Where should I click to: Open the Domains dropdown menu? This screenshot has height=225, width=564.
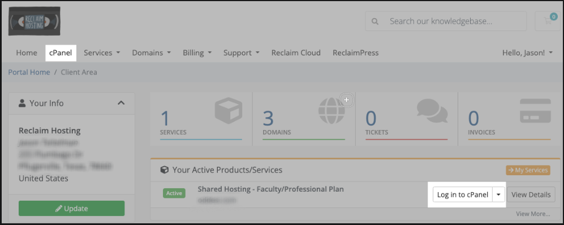152,53
